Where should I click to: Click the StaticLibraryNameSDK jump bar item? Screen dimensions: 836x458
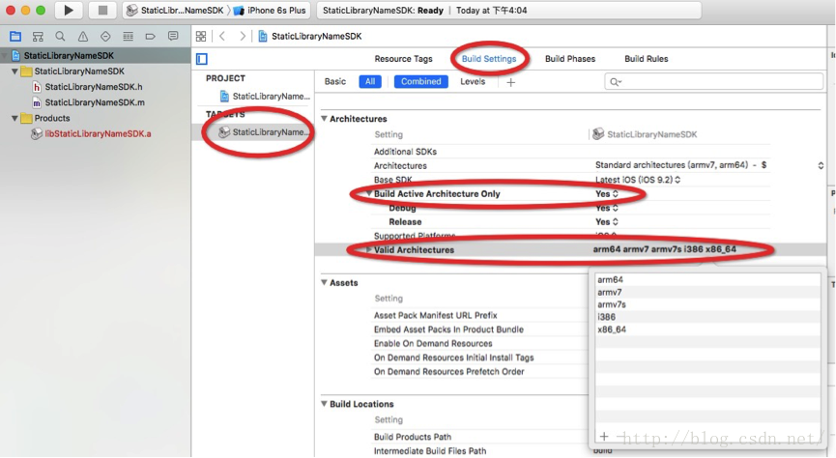[x=310, y=37]
